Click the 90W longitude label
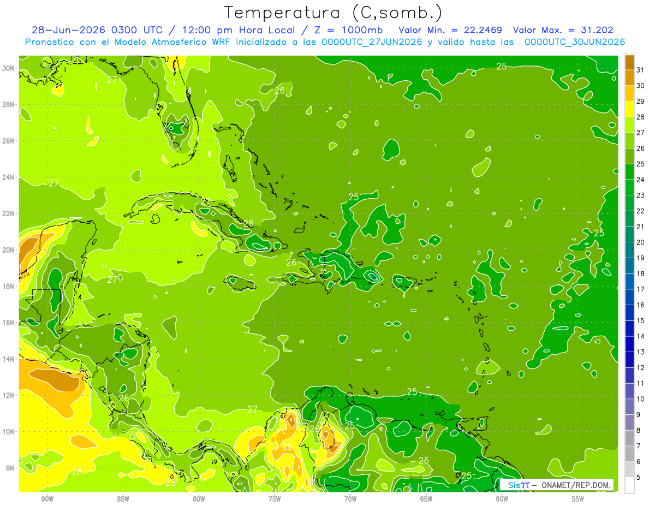 47,499
